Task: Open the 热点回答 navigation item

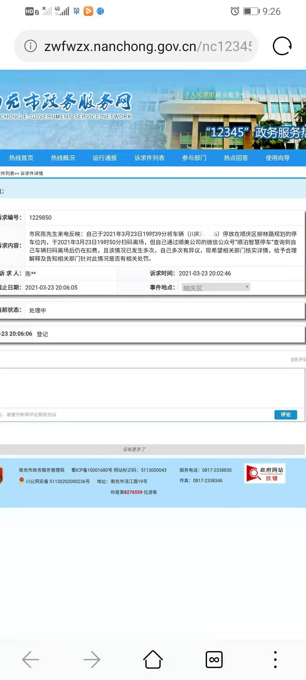Action: tap(236, 158)
